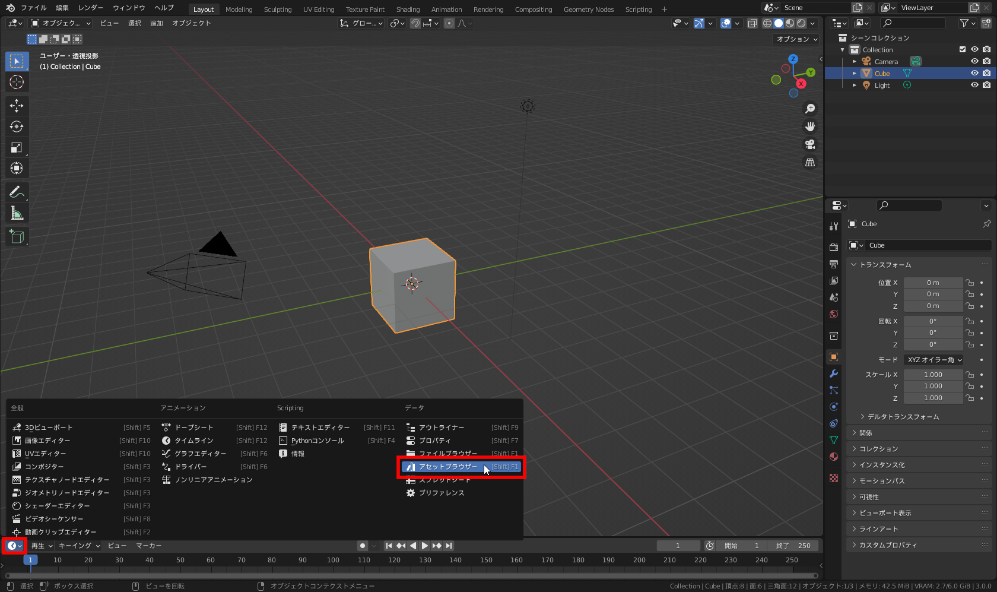Toggle auto keying record button in timeline

(x=363, y=546)
